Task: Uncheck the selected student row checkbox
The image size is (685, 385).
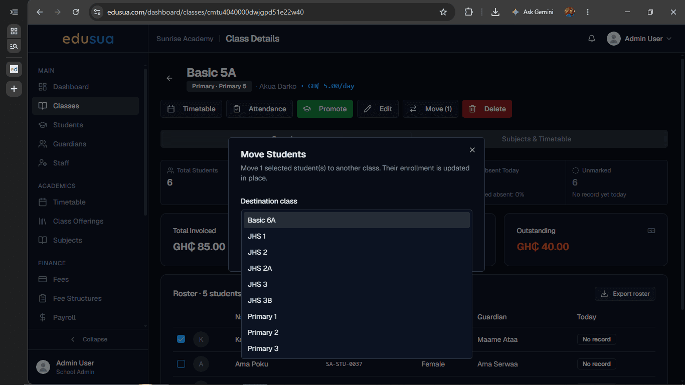Action: (181, 339)
